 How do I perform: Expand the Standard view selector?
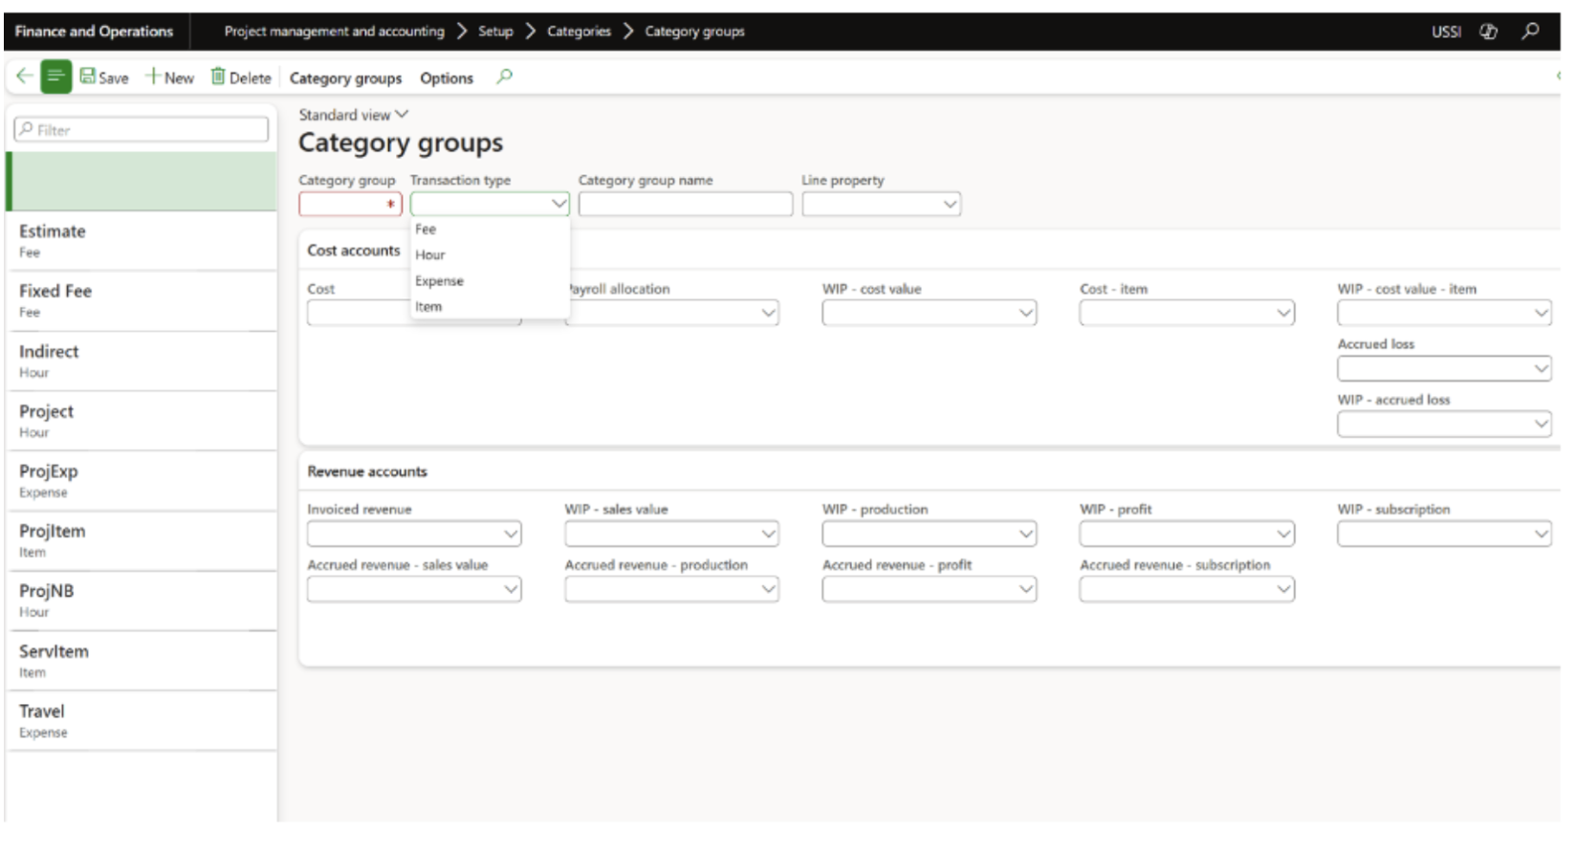point(353,115)
